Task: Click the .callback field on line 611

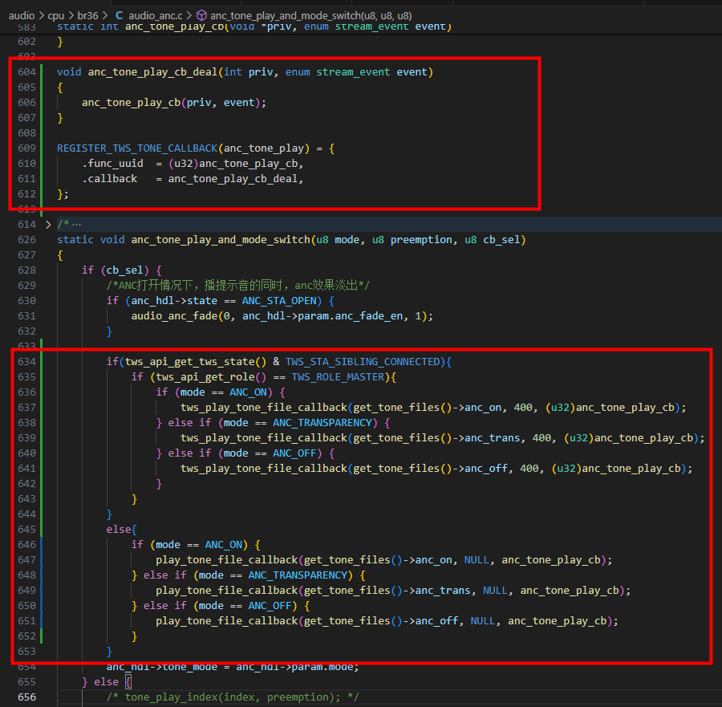Action: point(110,179)
